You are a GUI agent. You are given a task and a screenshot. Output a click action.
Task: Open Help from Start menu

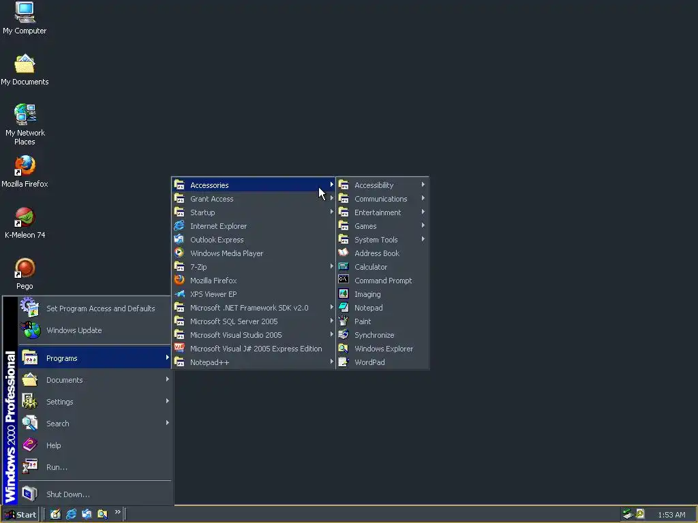pyautogui.click(x=94, y=445)
